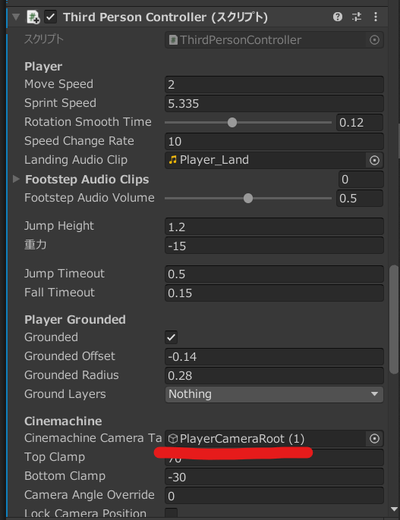400x520 pixels.
Task: Click the Footstep Audio Volume label
Action: [90, 198]
